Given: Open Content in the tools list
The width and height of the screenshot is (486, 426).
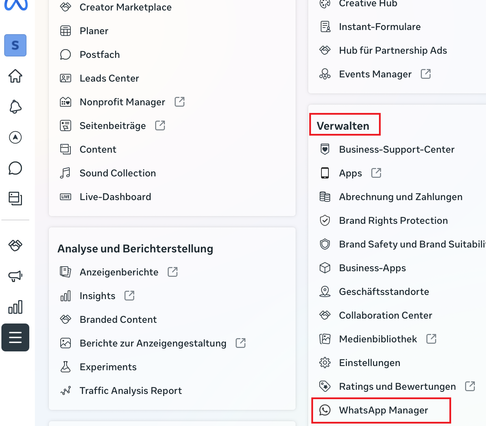Looking at the screenshot, I should pyautogui.click(x=98, y=149).
